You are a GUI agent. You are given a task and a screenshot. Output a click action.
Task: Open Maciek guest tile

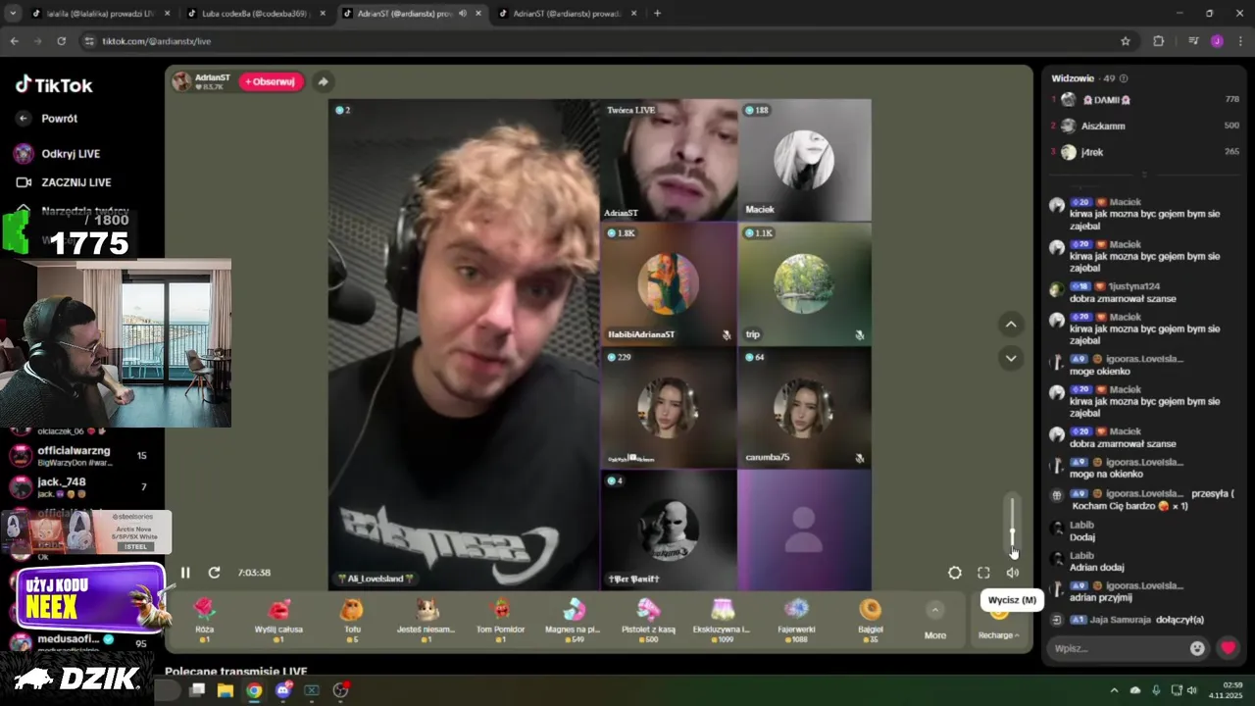coord(804,160)
